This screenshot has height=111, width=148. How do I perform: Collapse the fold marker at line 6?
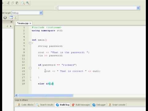click(30, 43)
